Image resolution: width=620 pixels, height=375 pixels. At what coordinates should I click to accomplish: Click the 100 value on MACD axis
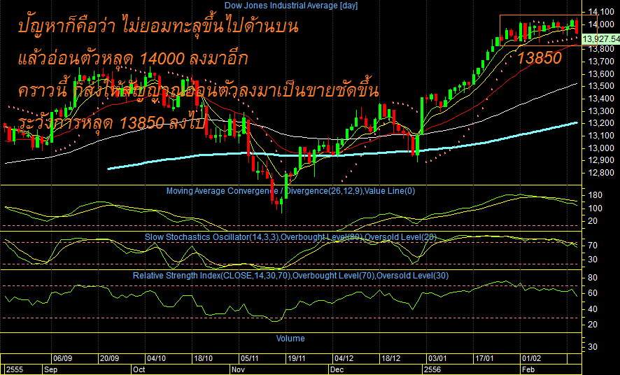(x=595, y=208)
